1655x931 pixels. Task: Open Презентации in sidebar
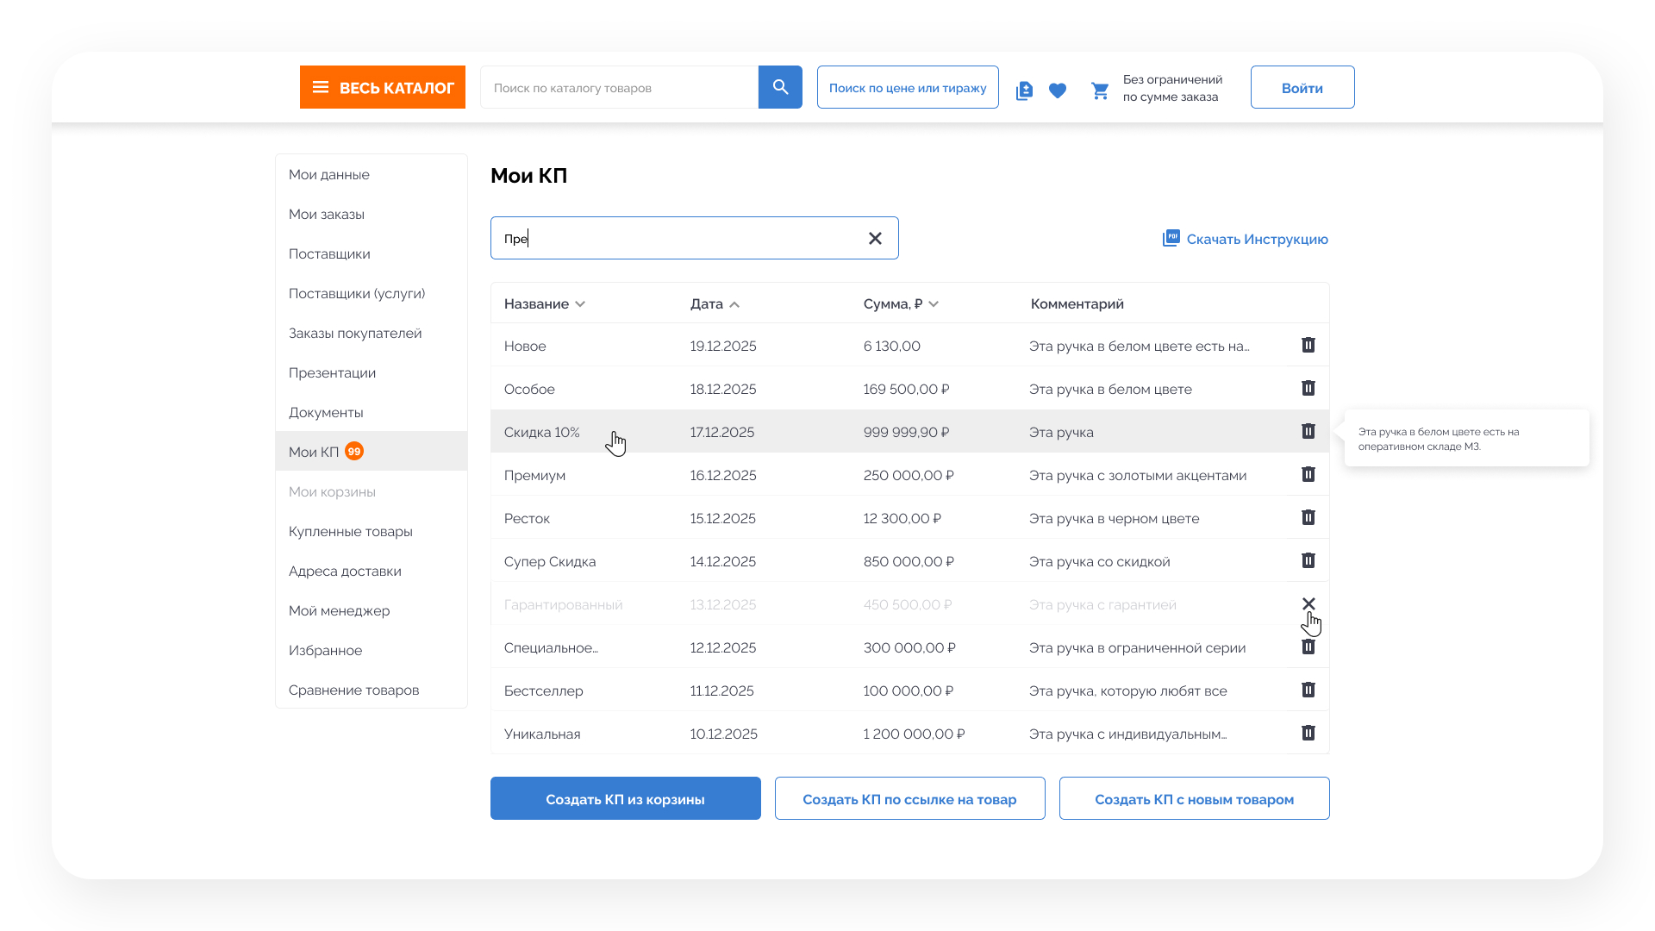coord(372,372)
